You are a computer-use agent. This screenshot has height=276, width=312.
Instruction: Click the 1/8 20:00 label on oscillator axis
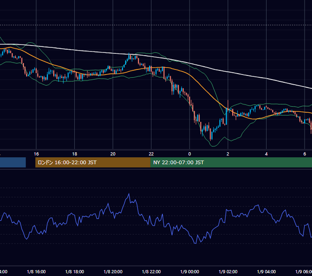tap(113, 271)
